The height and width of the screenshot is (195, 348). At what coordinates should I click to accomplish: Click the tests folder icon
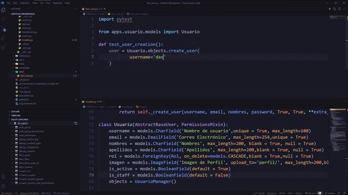(x=17, y=71)
